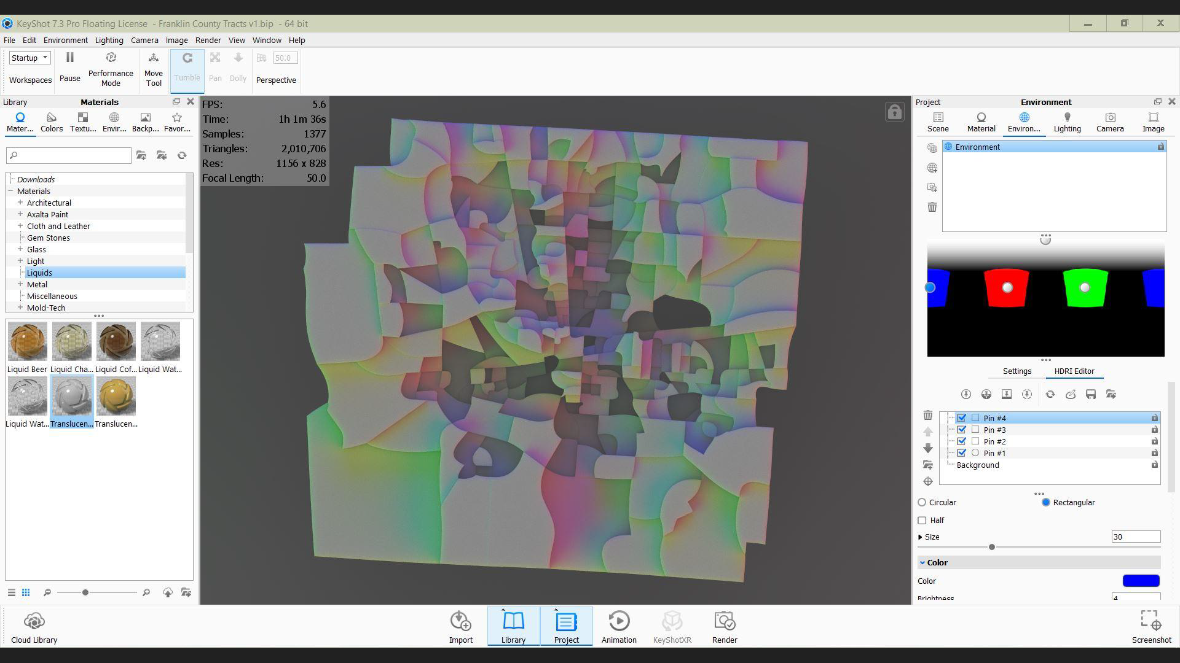Select the Circular radio button

922,503
